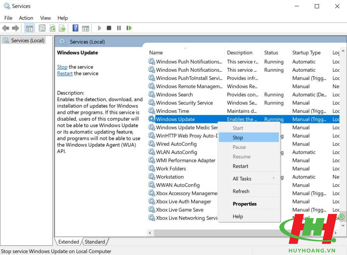The image size is (347, 255).
Task: Click the Stop the service link
Action: tap(62, 67)
